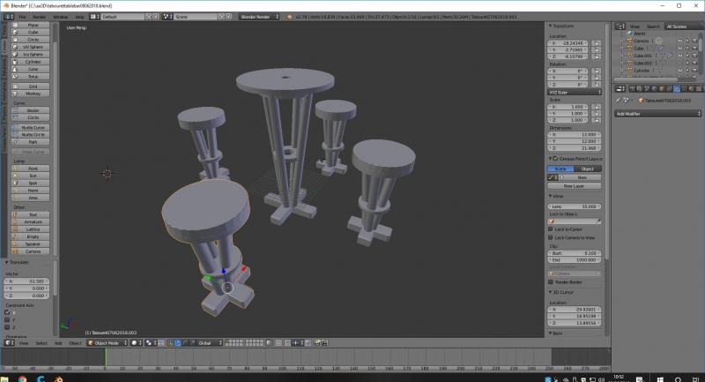Open the Window menu in top bar

pos(60,17)
